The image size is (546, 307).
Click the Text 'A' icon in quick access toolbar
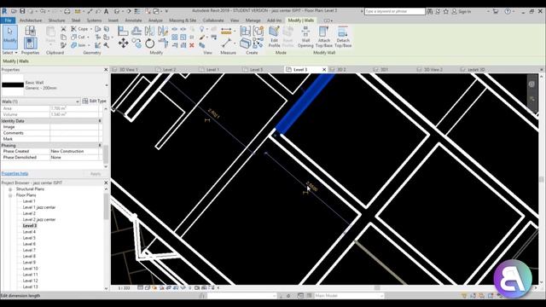point(106,11)
